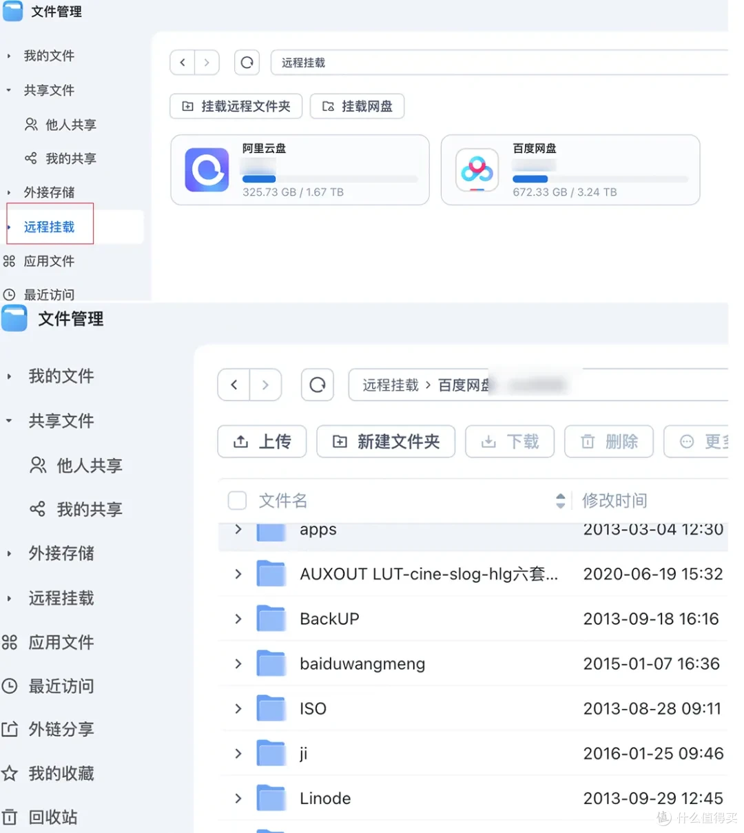Click the 最近访问 clock icon in lower sidebar
This screenshot has width=744, height=833.
click(10, 686)
